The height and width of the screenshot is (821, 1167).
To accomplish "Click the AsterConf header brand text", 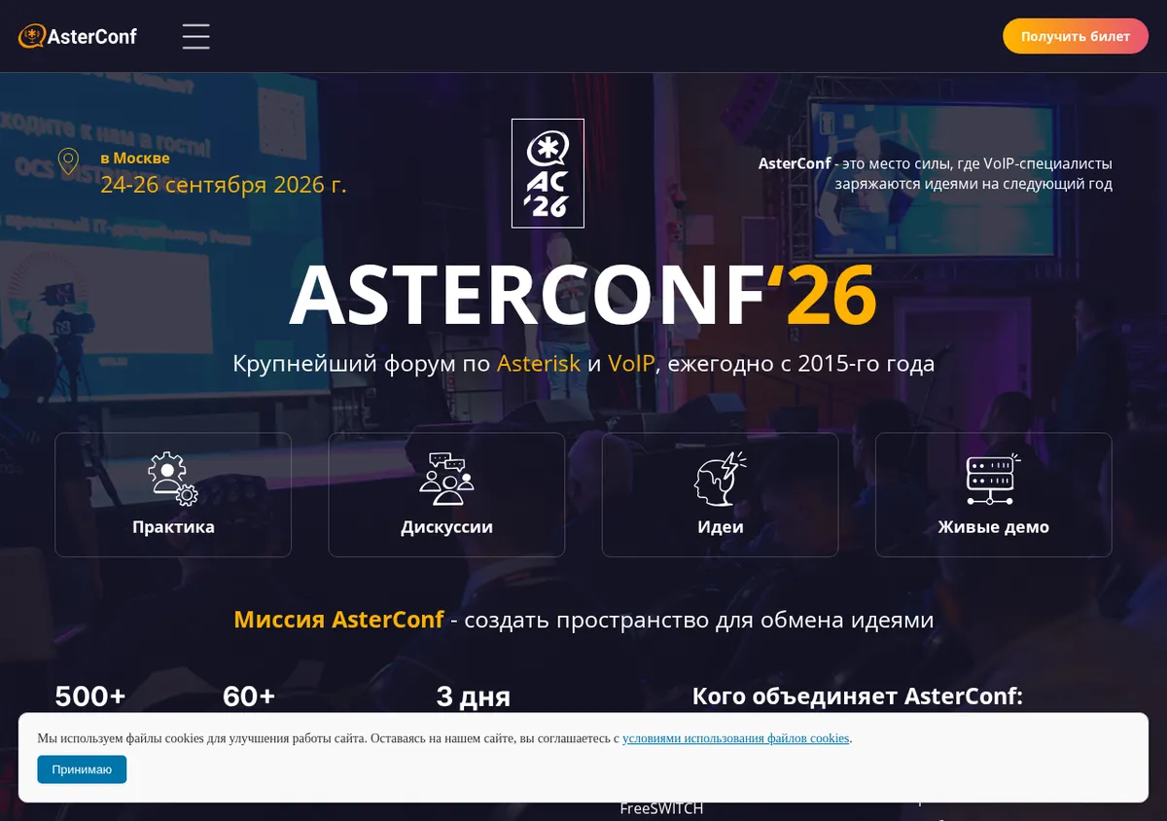I will tap(91, 37).
